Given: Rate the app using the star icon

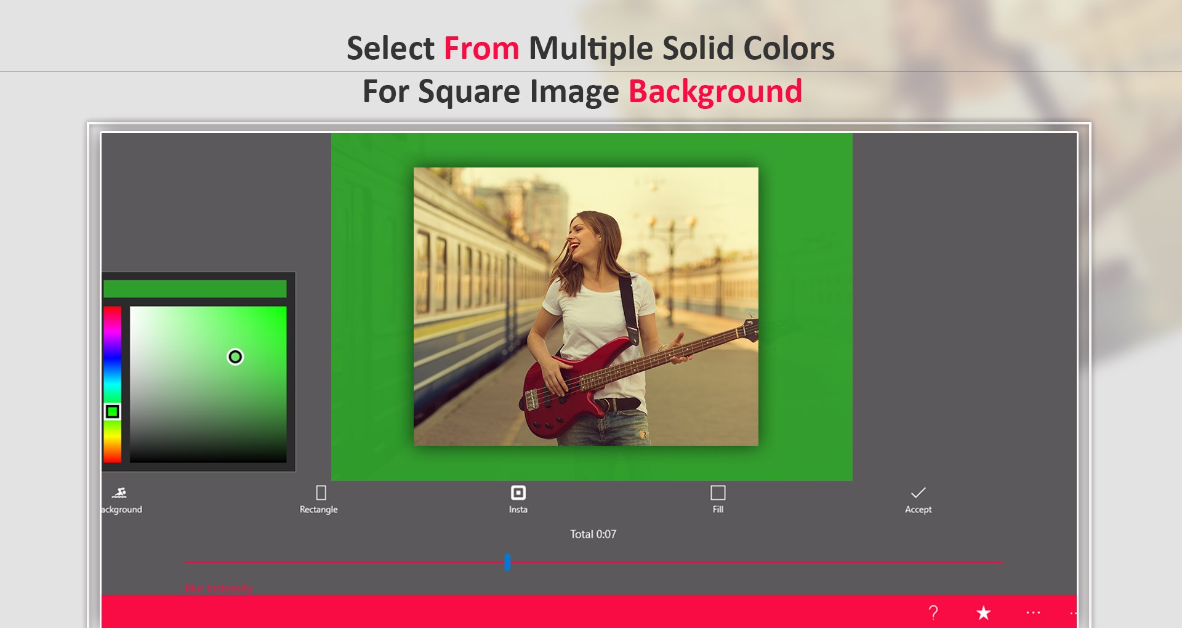Looking at the screenshot, I should [983, 613].
